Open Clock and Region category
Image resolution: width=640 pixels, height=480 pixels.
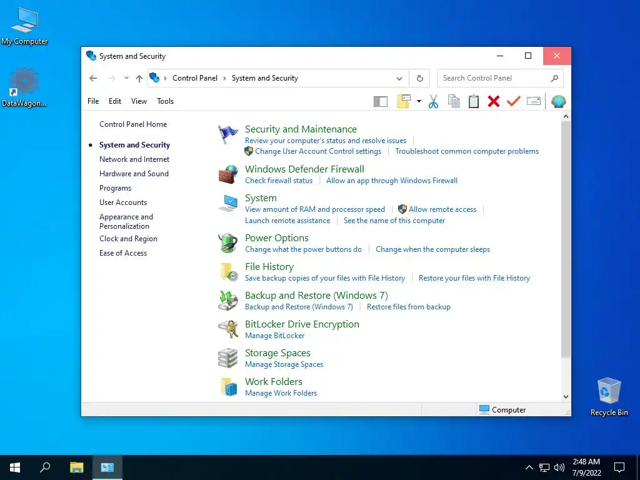(x=128, y=239)
